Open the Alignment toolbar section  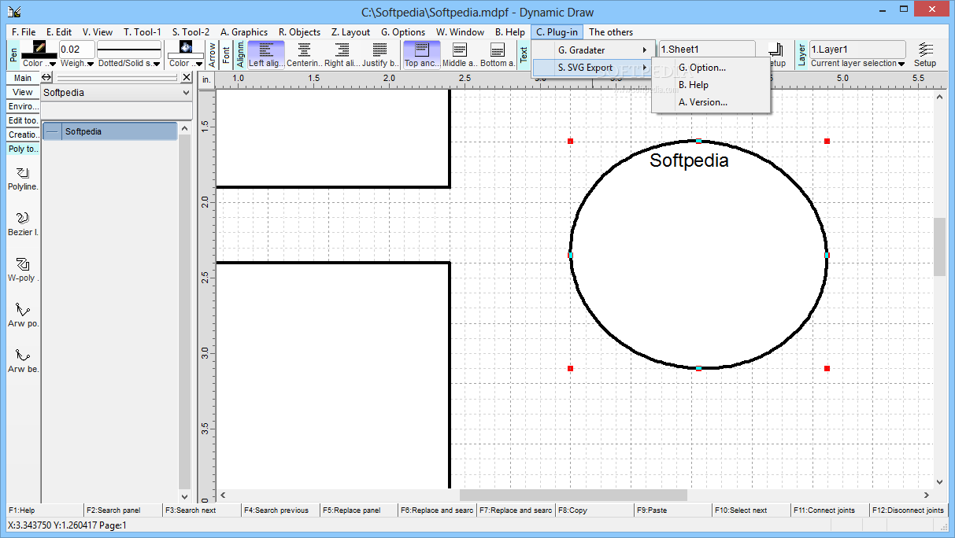click(241, 54)
